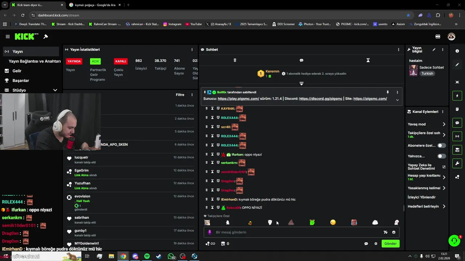The image size is (465, 261).
Task: Click the Turkish language tag
Action: (427, 74)
